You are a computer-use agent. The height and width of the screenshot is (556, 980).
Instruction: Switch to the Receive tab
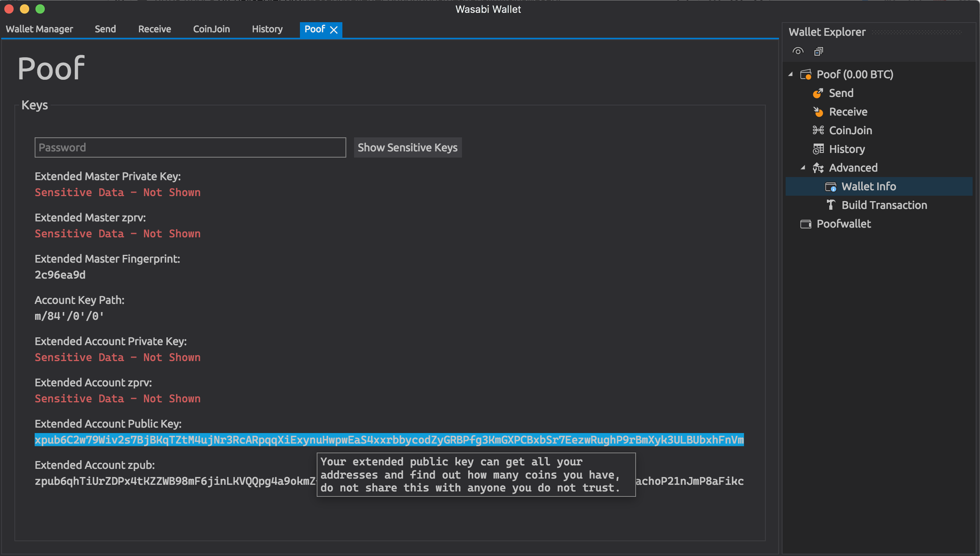155,29
